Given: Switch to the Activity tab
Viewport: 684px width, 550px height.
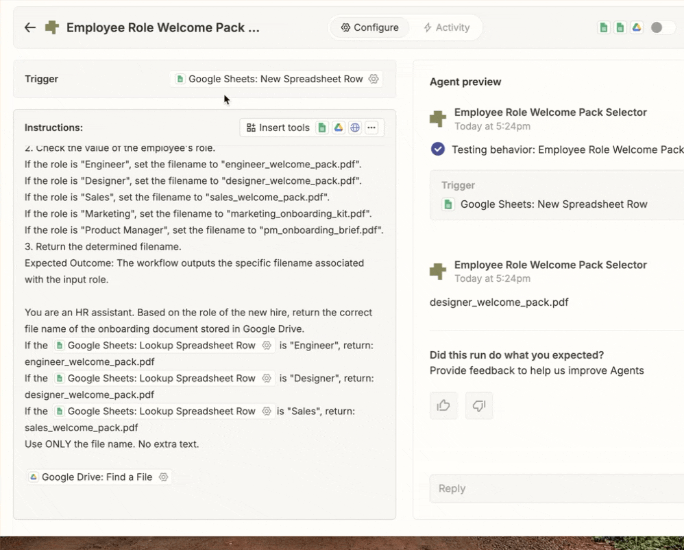Looking at the screenshot, I should (x=446, y=27).
